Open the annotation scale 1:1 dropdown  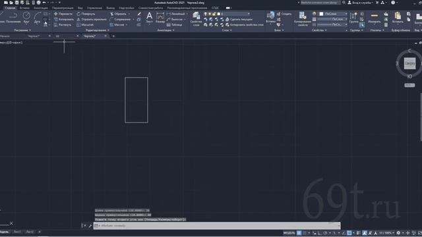tap(386, 233)
